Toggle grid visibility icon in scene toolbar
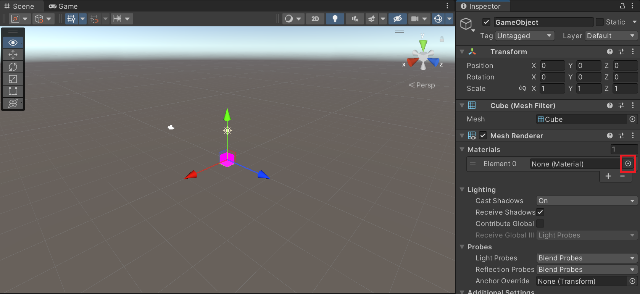The height and width of the screenshot is (294, 640). [71, 19]
